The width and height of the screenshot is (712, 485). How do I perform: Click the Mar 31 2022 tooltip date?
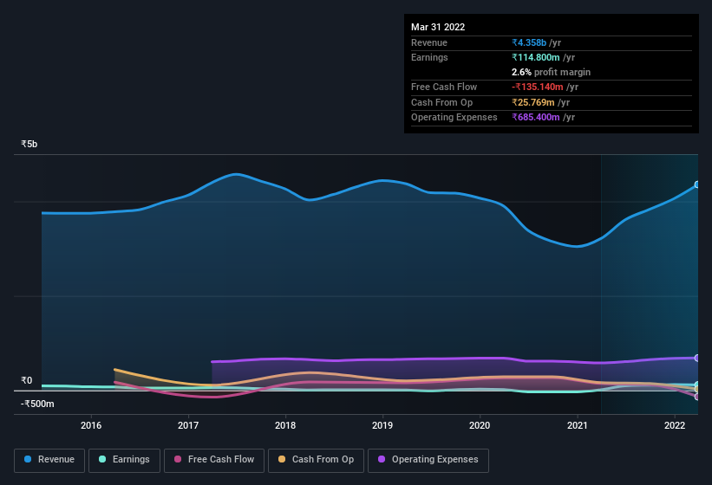(438, 27)
